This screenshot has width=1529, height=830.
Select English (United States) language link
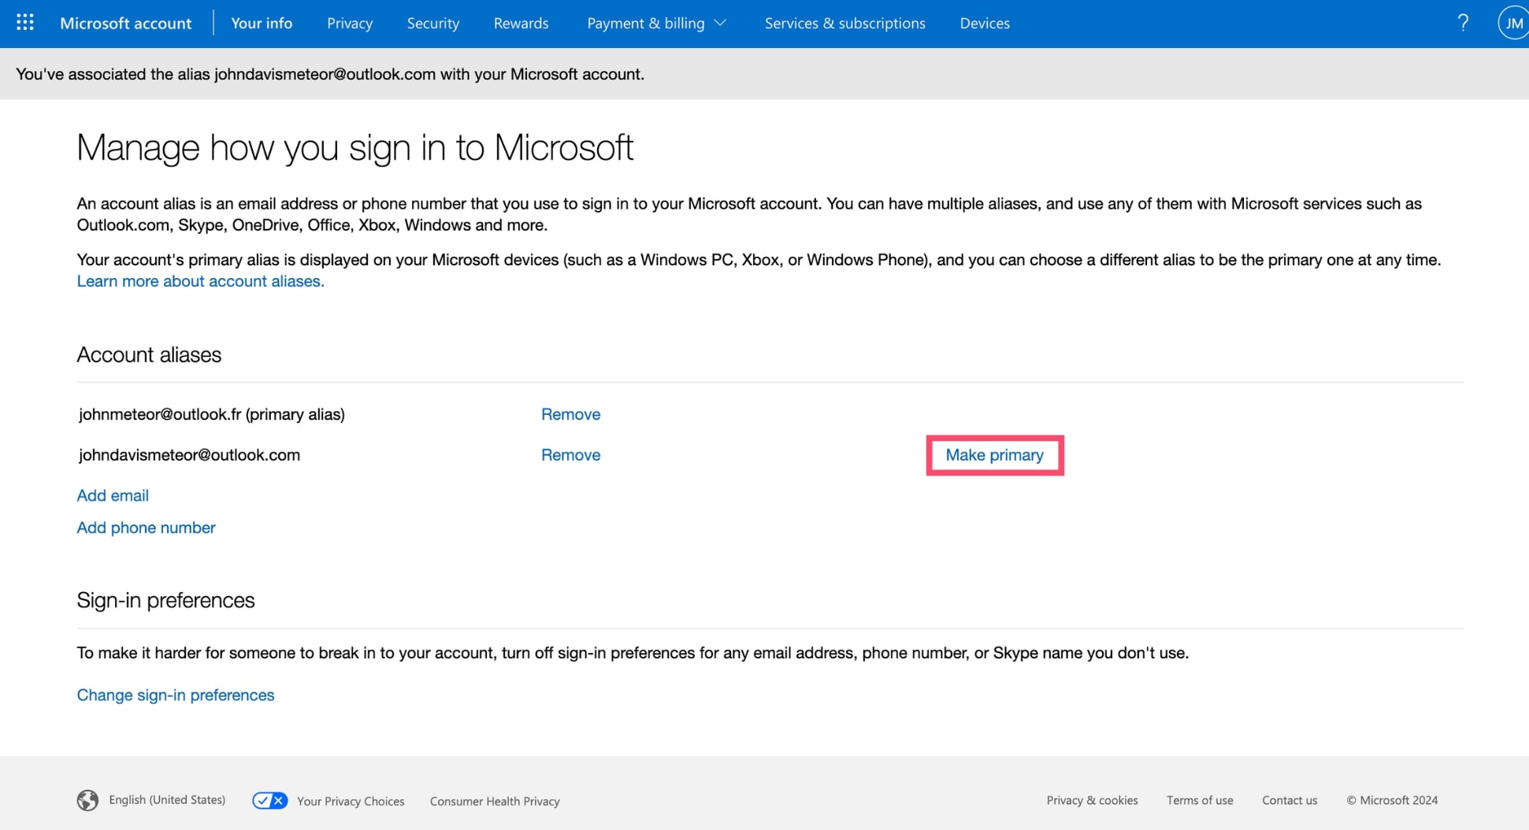(167, 800)
